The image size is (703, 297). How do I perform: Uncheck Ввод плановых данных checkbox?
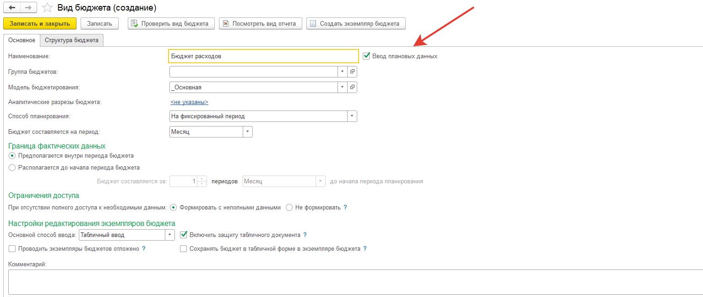(366, 56)
